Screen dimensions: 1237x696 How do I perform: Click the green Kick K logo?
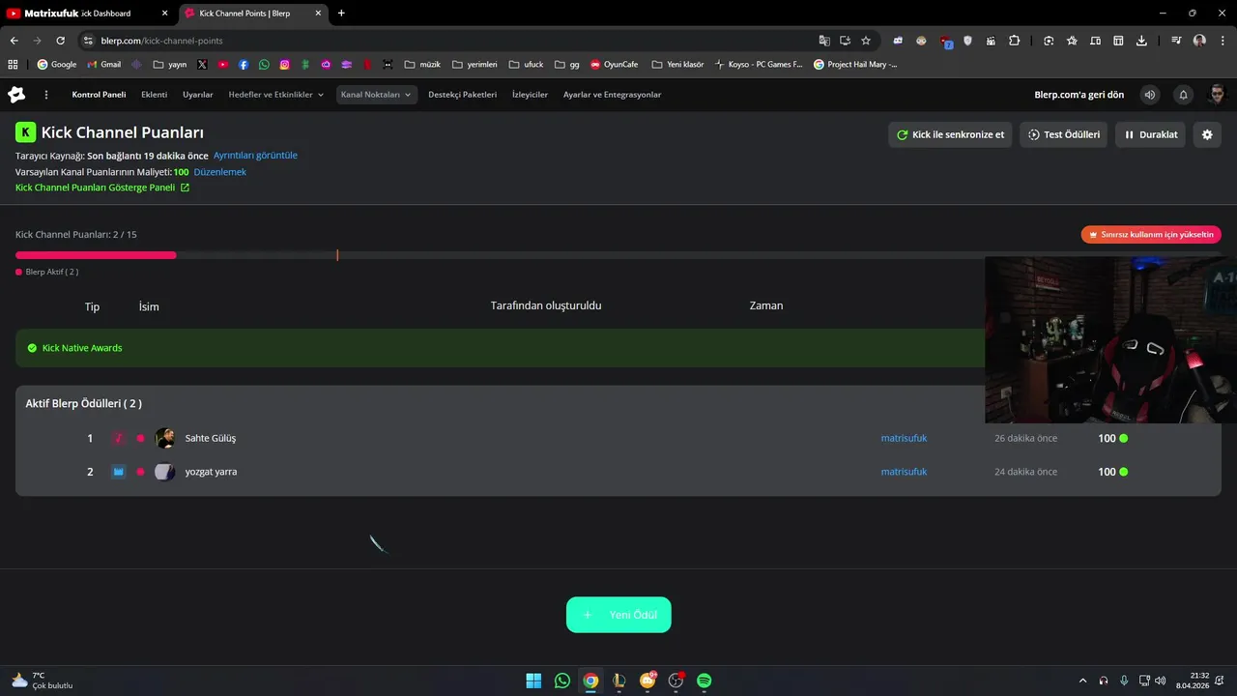tap(26, 132)
